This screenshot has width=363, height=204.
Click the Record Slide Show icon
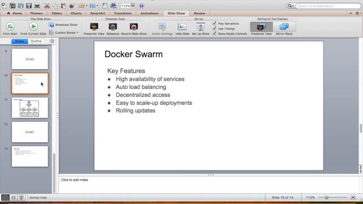[134, 29]
